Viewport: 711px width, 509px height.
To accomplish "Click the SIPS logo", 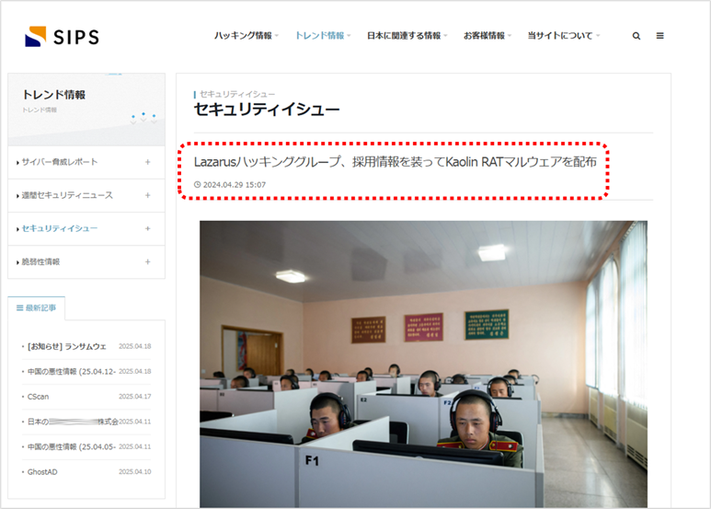I will (63, 37).
